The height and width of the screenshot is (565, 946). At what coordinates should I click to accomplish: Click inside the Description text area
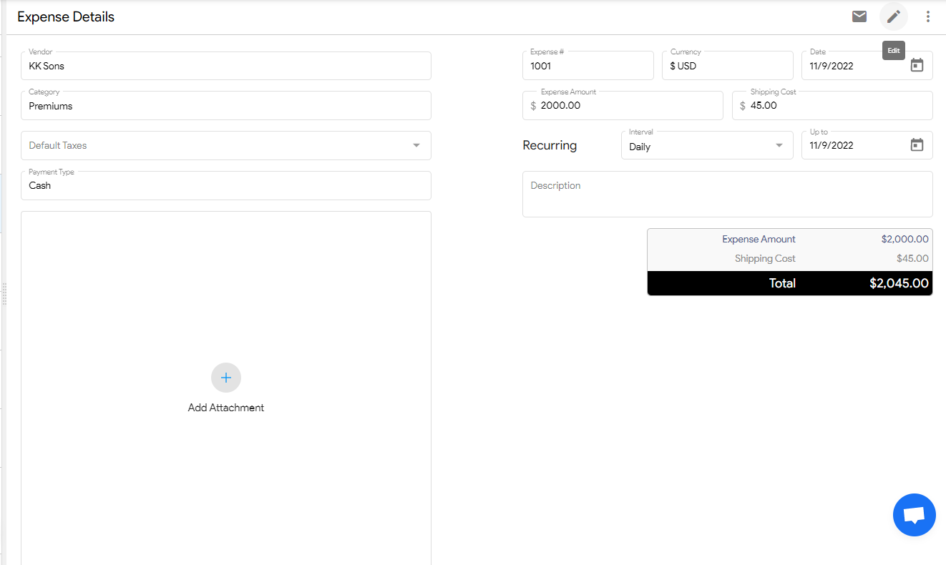[727, 194]
